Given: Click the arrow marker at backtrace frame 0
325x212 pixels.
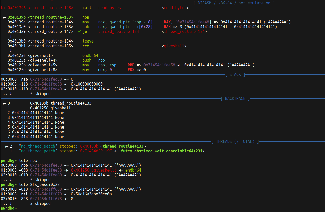Looking at the screenshot, I should (4, 103).
